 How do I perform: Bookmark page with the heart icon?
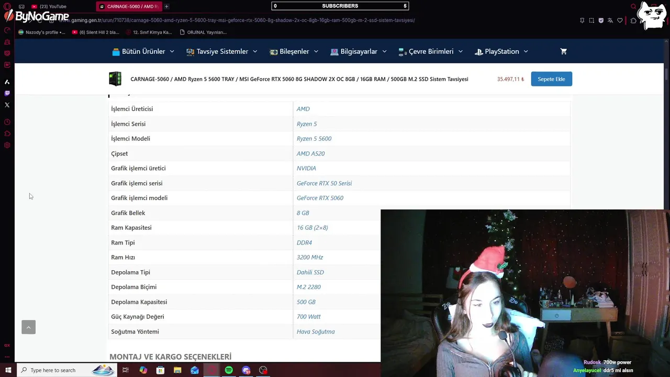coord(620,20)
